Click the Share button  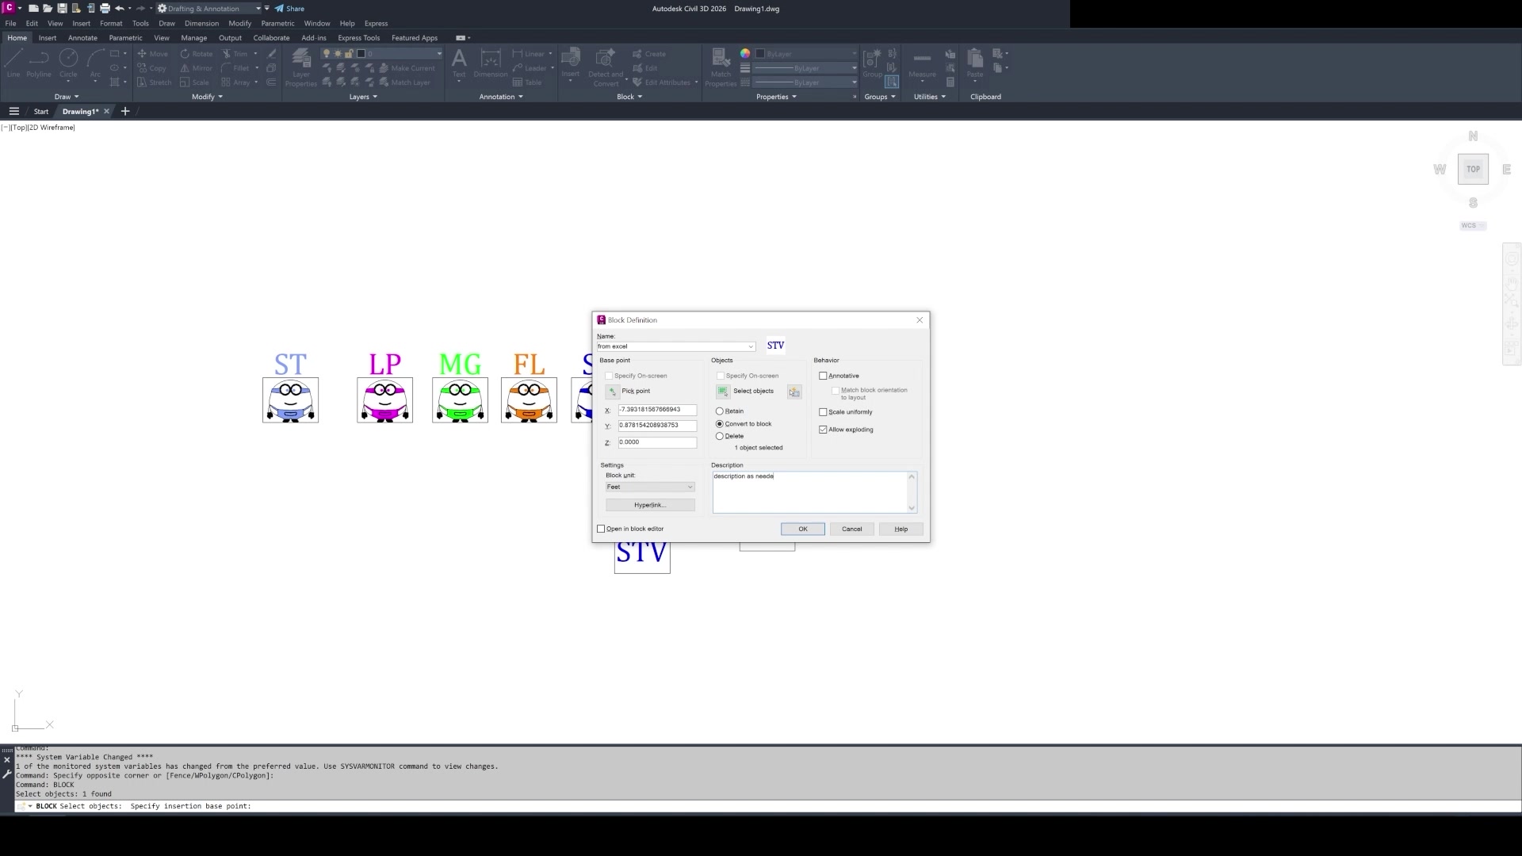(289, 9)
